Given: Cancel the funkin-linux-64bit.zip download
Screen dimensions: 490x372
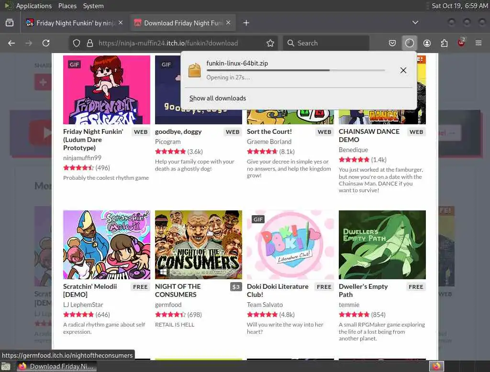Looking at the screenshot, I should [403, 70].
